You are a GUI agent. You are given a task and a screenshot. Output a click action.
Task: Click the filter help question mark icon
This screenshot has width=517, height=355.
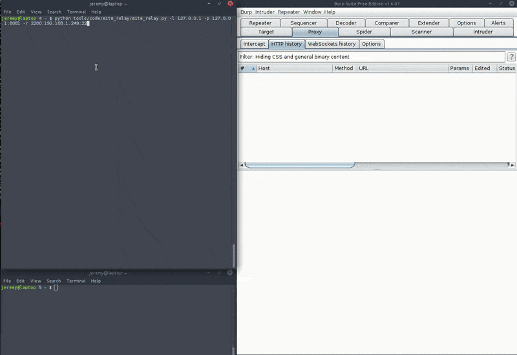pos(511,57)
